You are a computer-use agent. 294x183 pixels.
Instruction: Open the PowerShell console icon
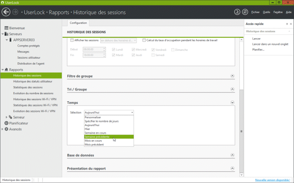237,12
